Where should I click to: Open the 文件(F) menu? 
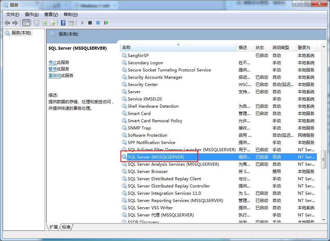pyautogui.click(x=12, y=15)
